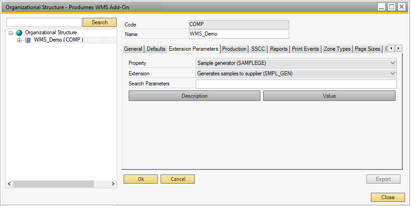Click the building icon beside WMS_Demo

(x=28, y=40)
